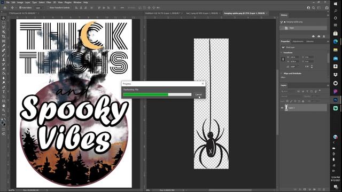Select the Pen tool
Screen dimensions: 342x192
click(4, 87)
